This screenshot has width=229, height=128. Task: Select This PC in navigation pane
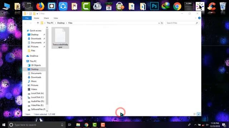(x=33, y=61)
